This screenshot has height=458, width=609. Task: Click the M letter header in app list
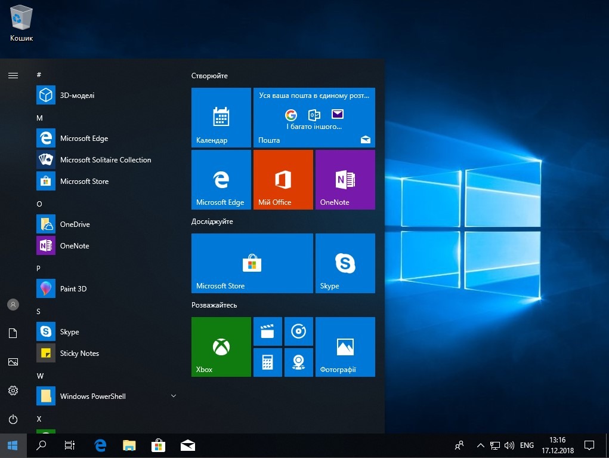click(39, 118)
